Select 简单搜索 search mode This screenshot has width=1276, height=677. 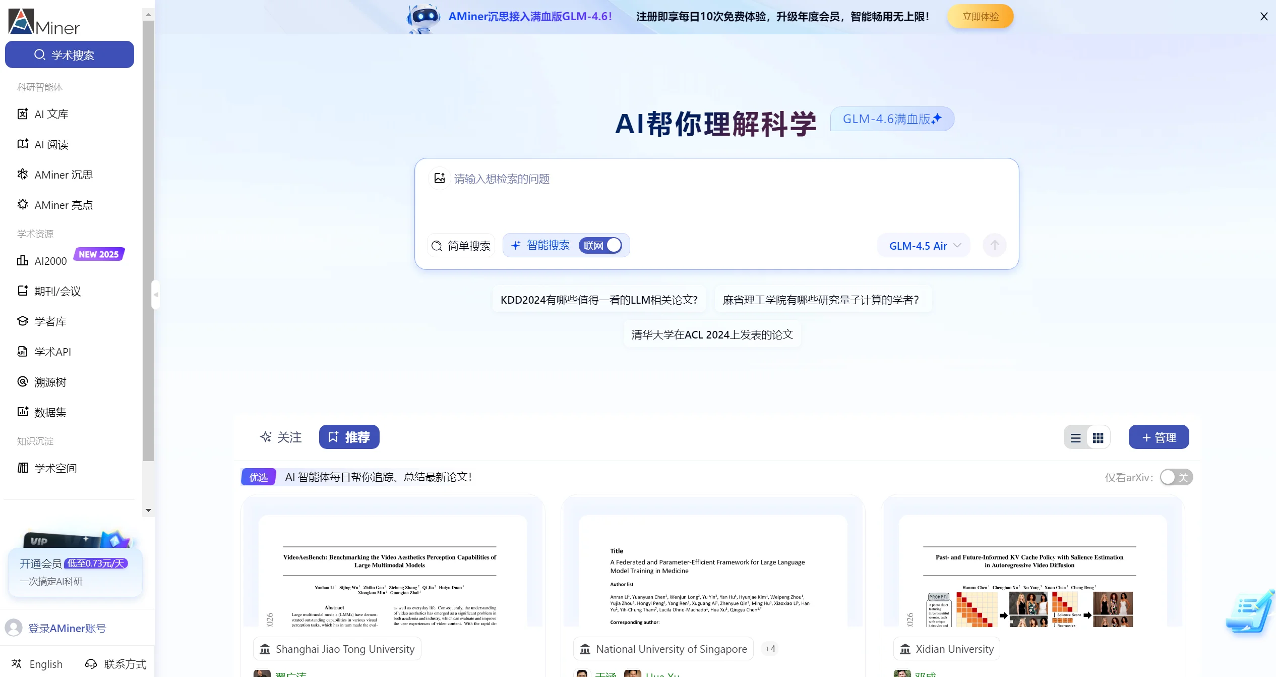pyautogui.click(x=461, y=246)
